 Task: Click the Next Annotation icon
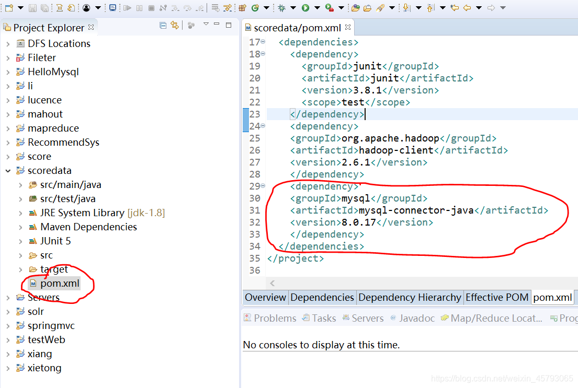(x=406, y=8)
